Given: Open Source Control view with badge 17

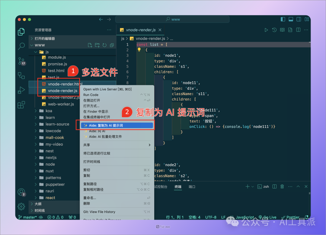Looking at the screenshot, I should [21, 61].
